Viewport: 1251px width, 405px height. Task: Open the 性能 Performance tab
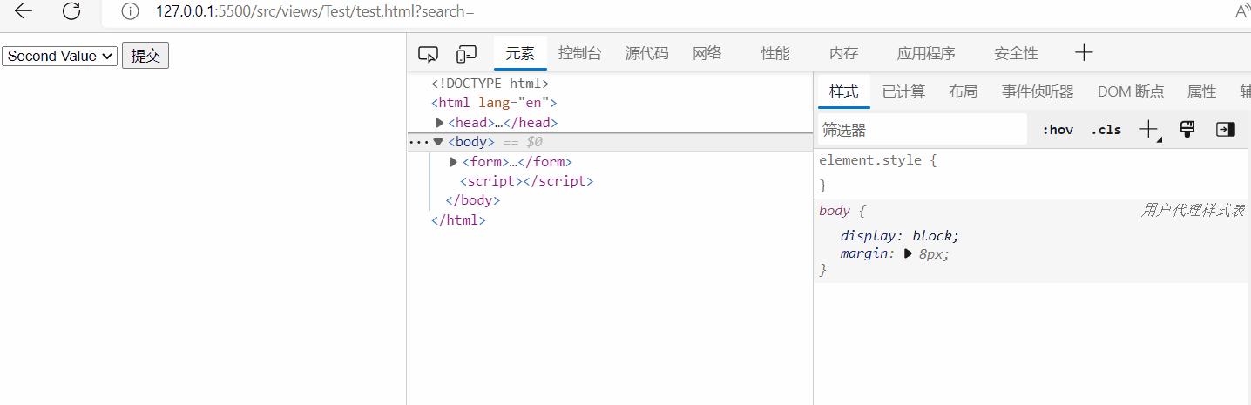pyautogui.click(x=775, y=53)
